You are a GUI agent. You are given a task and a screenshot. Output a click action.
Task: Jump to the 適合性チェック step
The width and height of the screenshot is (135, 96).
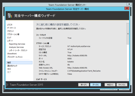click(12, 66)
